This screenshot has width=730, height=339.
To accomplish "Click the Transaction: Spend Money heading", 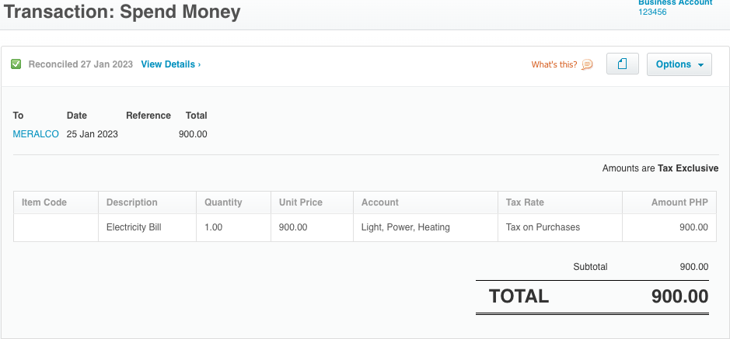I will tap(122, 12).
